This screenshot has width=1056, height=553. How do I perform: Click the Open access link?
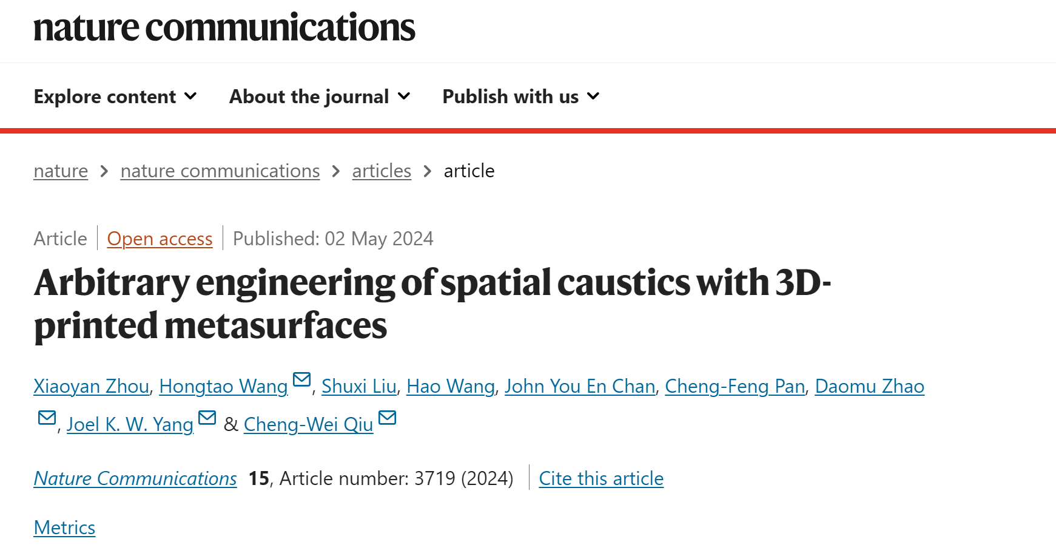[160, 239]
